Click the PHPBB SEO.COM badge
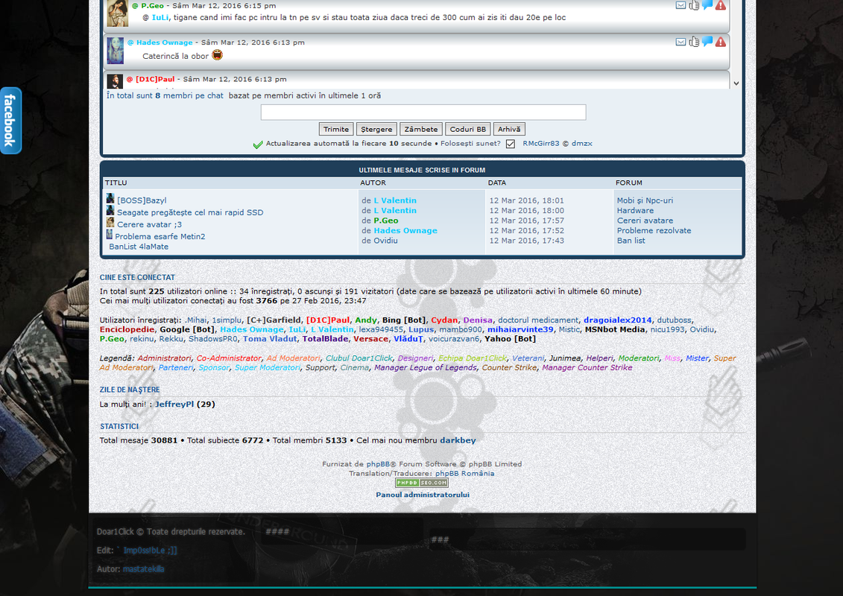The image size is (843, 596). point(422,483)
